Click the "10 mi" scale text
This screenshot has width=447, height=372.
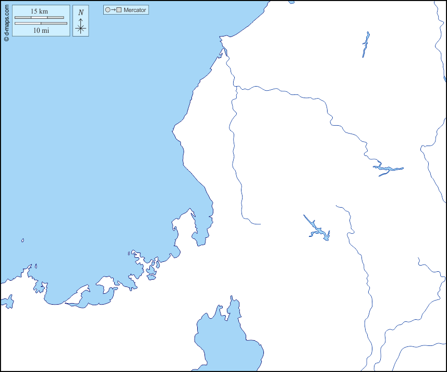[x=41, y=30]
